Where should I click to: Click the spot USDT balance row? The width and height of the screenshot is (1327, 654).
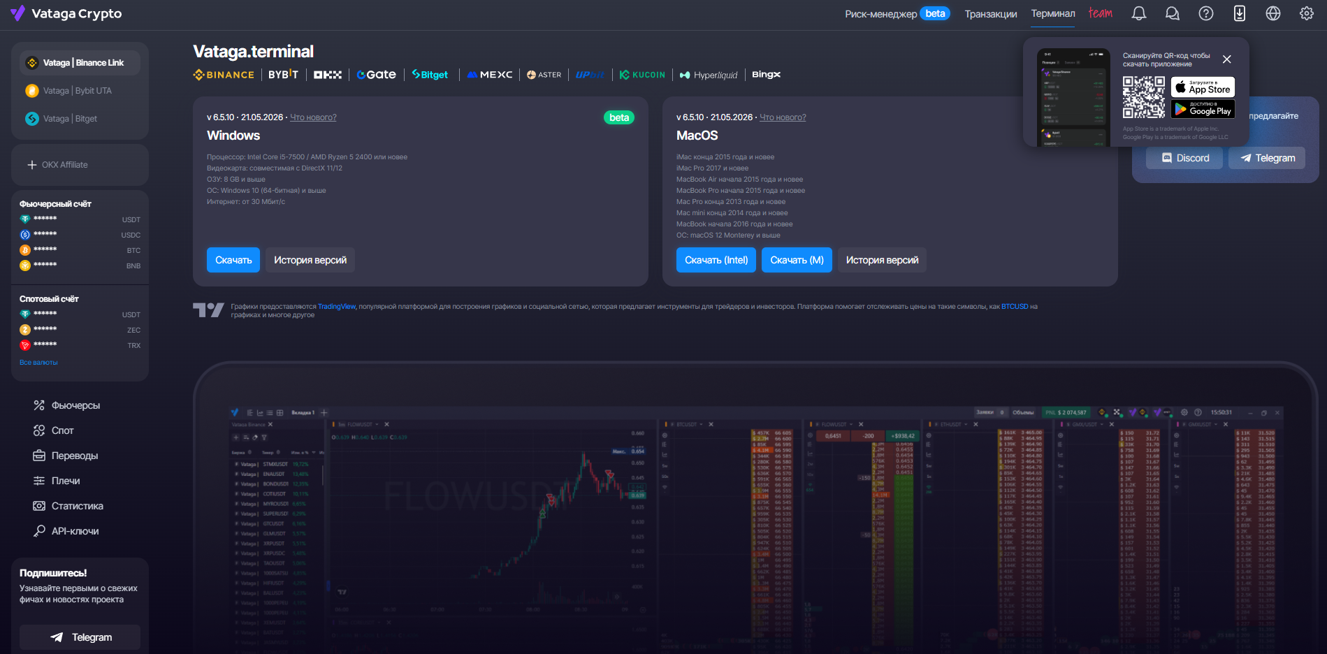point(80,314)
